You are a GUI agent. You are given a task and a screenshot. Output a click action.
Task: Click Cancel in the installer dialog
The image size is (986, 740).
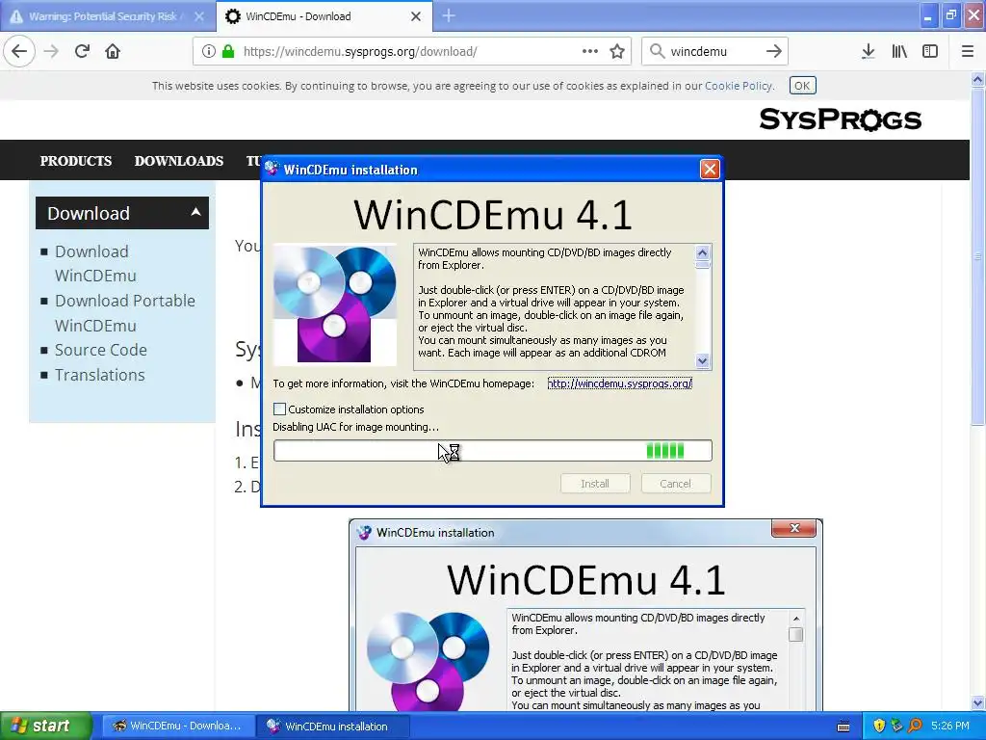675,484
